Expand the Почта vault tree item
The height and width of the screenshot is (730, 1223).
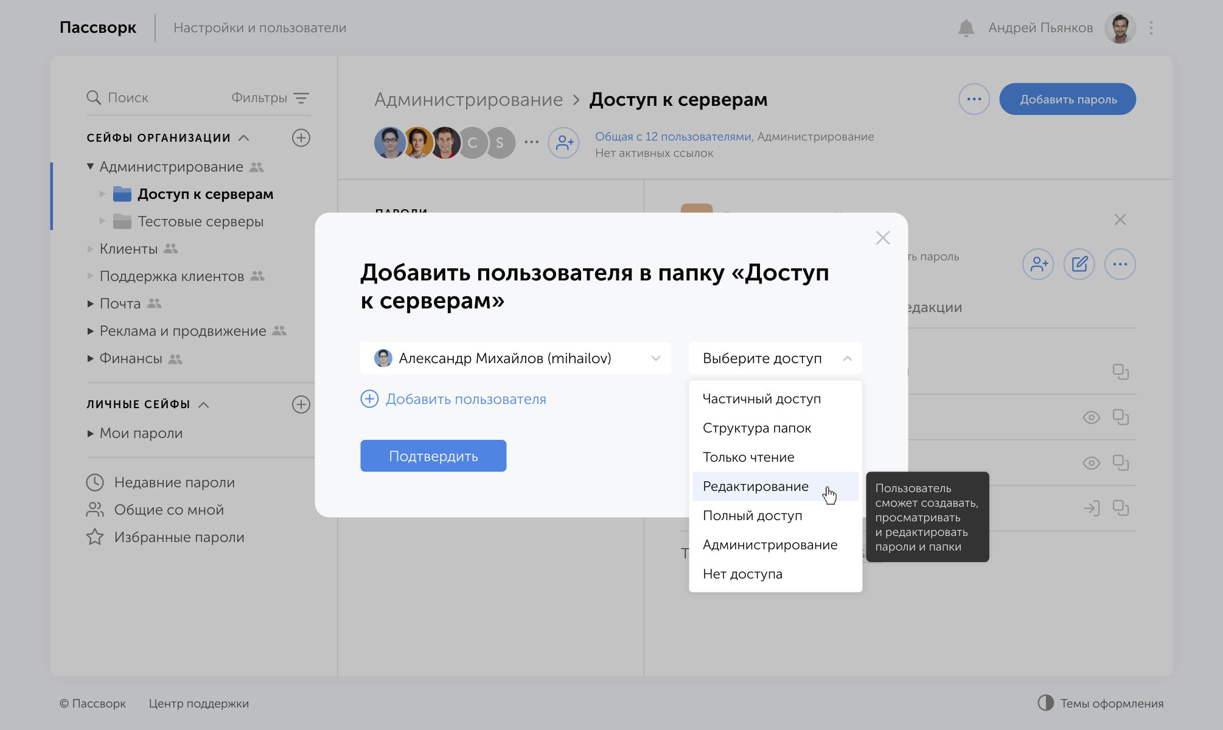91,304
